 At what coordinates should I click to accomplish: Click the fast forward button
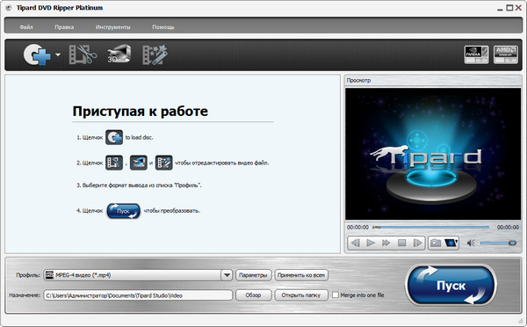pos(386,243)
